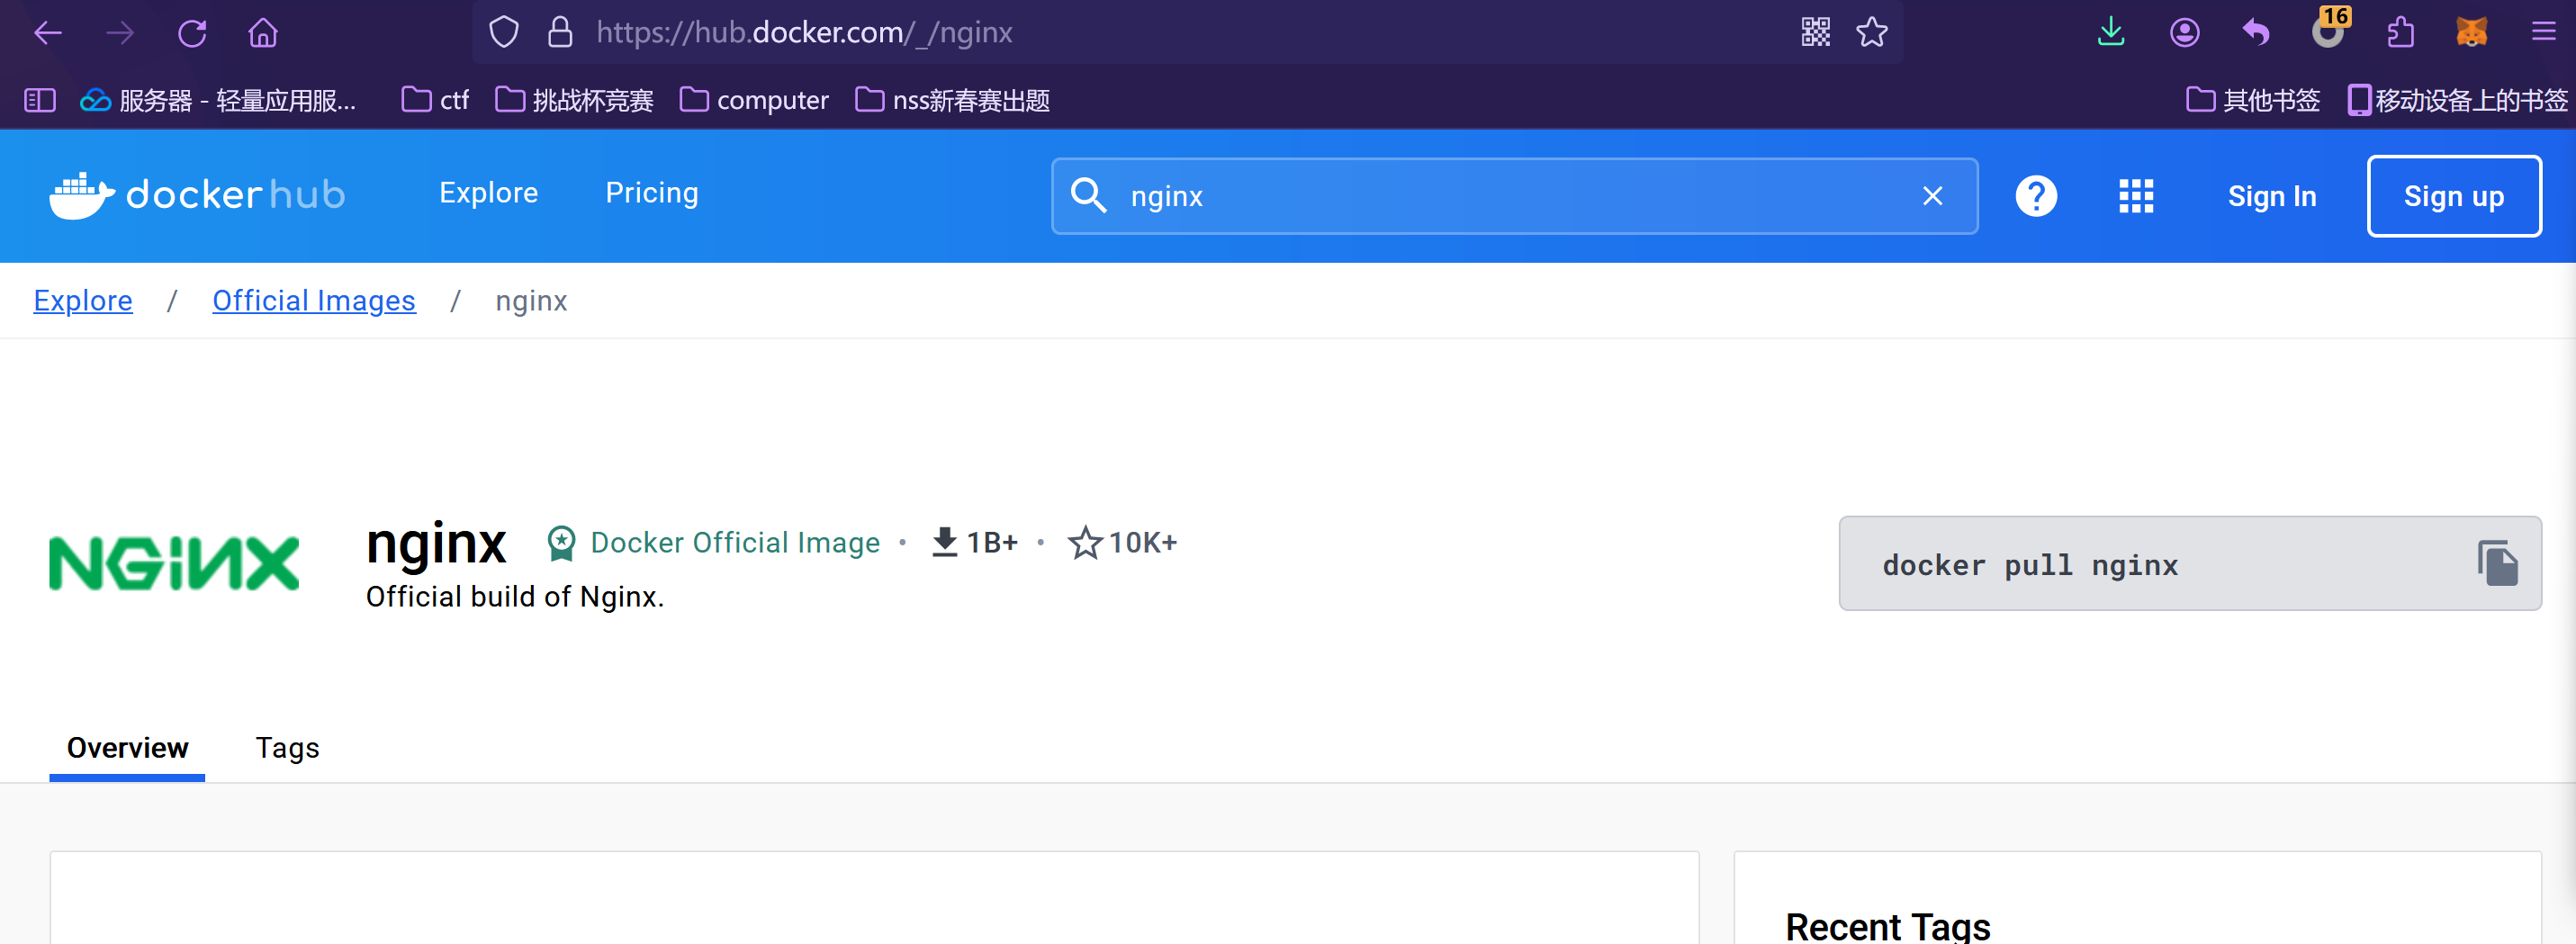Click the 10K+ star count
2576x944 pixels.
pyautogui.click(x=1123, y=542)
